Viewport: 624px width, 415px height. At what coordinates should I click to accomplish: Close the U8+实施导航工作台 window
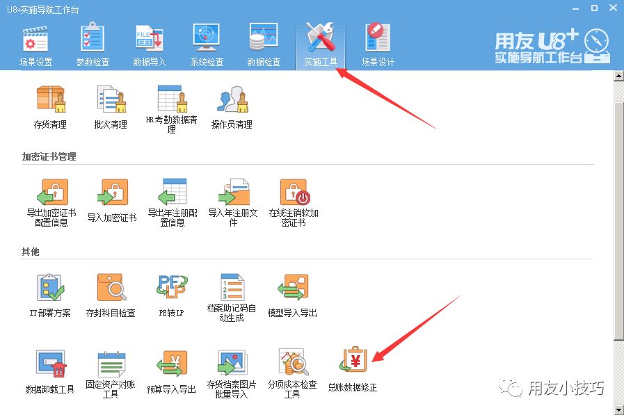[x=614, y=8]
